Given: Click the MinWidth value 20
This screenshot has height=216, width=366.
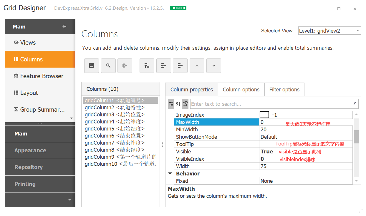Looking at the screenshot, I should 264,130.
